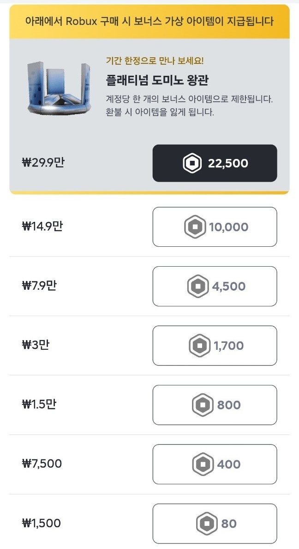This screenshot has width=299, height=549.
Task: Pick the 80 Robux purchase button
Action: (x=215, y=524)
